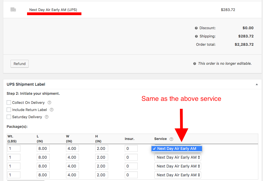Click 'Step 2: Initiate your shipment.' text
263x181 pixels.
33,94
